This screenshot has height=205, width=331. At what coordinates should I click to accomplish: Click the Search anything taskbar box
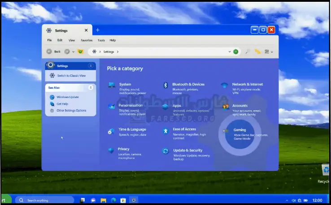click(44, 200)
